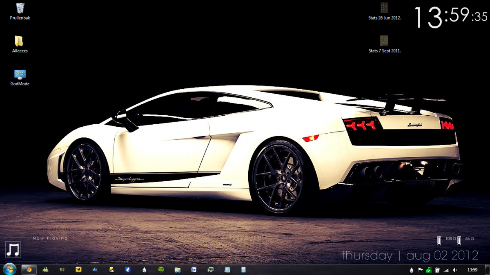
Task: Click the water drop tray icon
Action: point(411,270)
